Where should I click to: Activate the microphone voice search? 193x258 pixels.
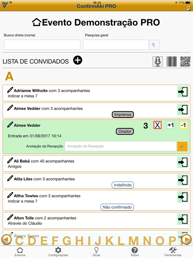click(158, 61)
